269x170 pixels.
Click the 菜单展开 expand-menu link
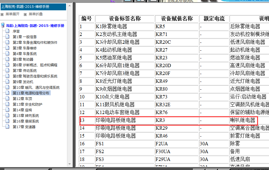12,14
